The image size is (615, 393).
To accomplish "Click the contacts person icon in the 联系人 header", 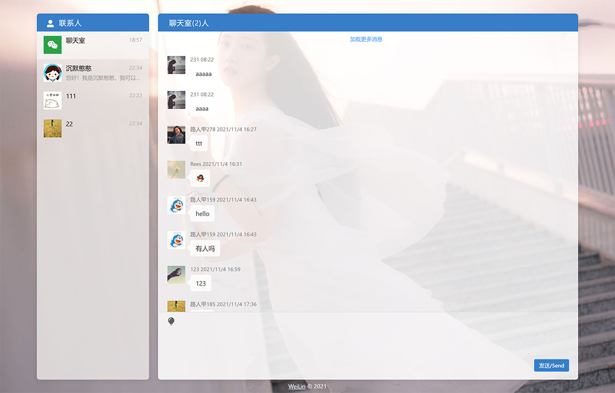I will 49,23.
